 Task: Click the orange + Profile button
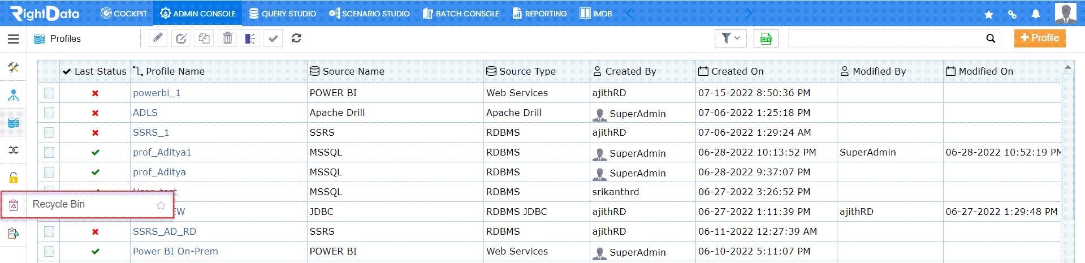click(1040, 38)
